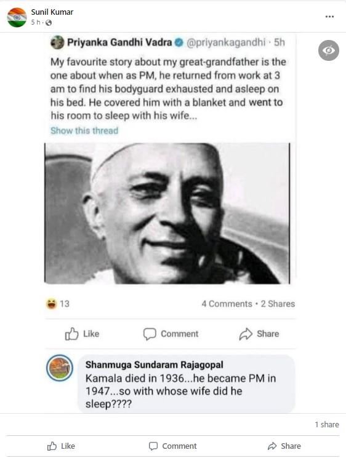Click the bottom Like thumbs-up icon
Viewport: 346px width, 458px height.
pyautogui.click(x=52, y=446)
